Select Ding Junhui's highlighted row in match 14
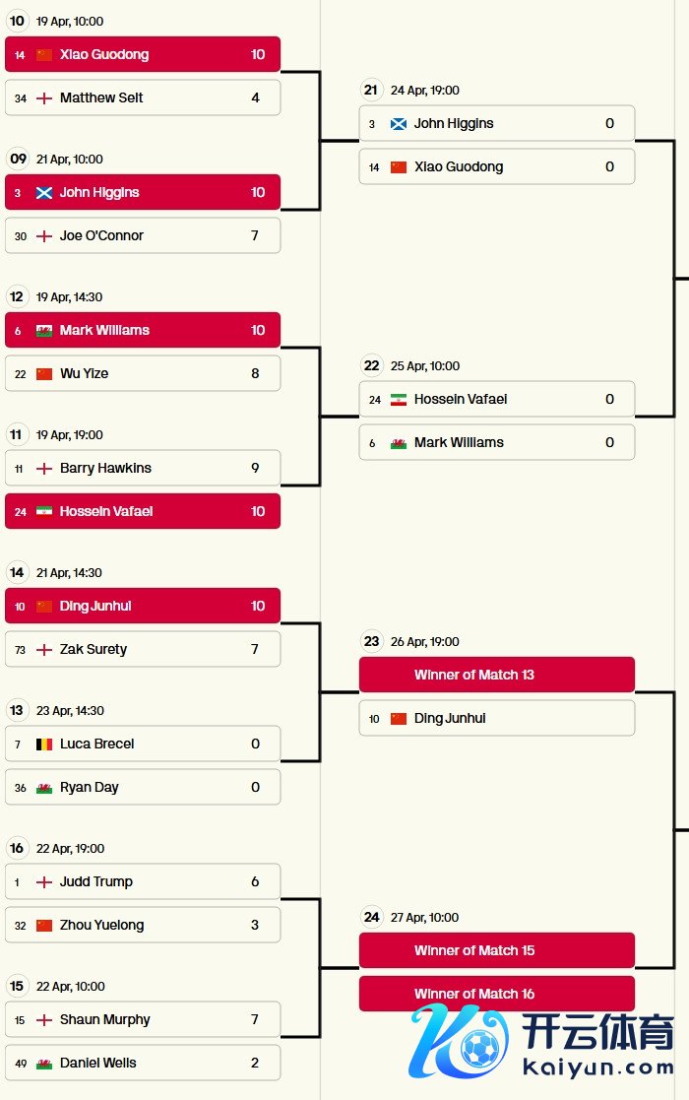The image size is (689, 1100). [x=143, y=606]
